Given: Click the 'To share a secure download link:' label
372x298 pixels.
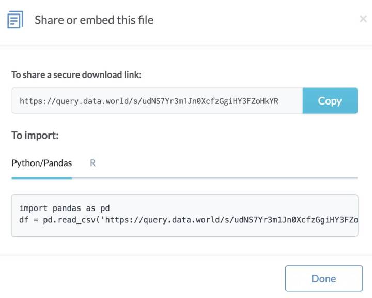Looking at the screenshot, I should coord(76,75).
